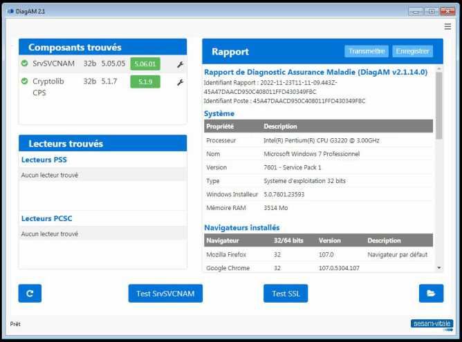
Task: Click the Identifiant Poste line
Action: (285, 101)
